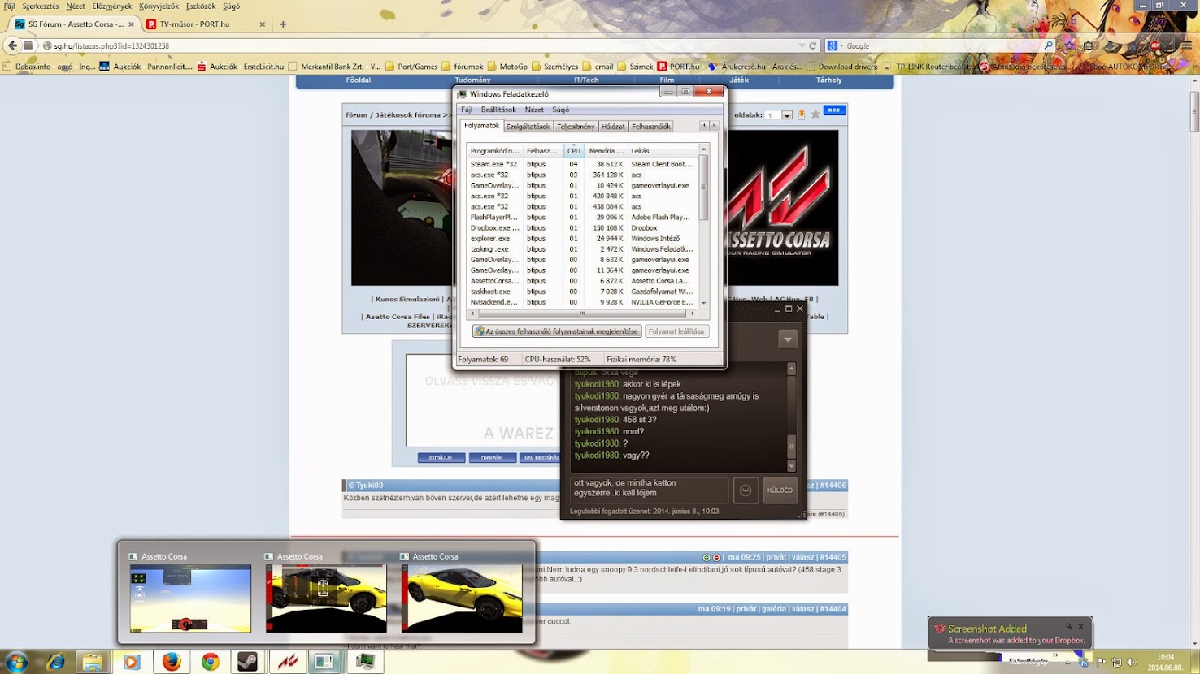Click the emoticon button in Steam chat

pos(746,490)
